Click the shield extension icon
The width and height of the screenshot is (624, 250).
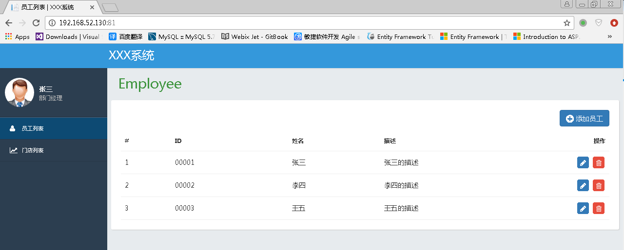[599, 23]
